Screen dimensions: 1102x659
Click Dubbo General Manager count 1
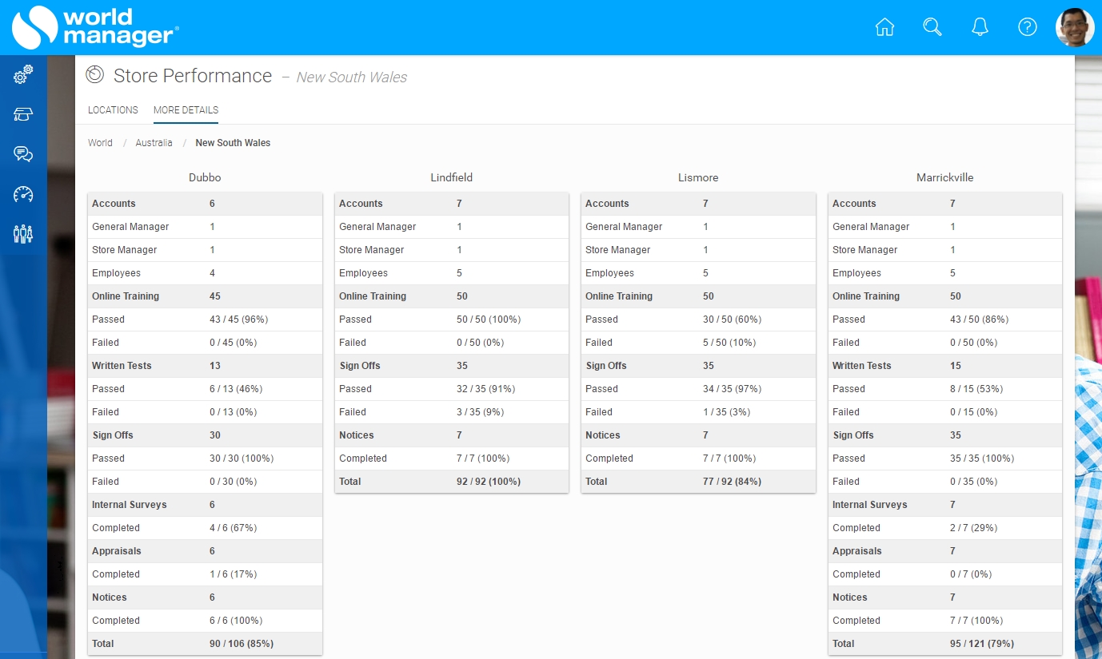pos(212,227)
